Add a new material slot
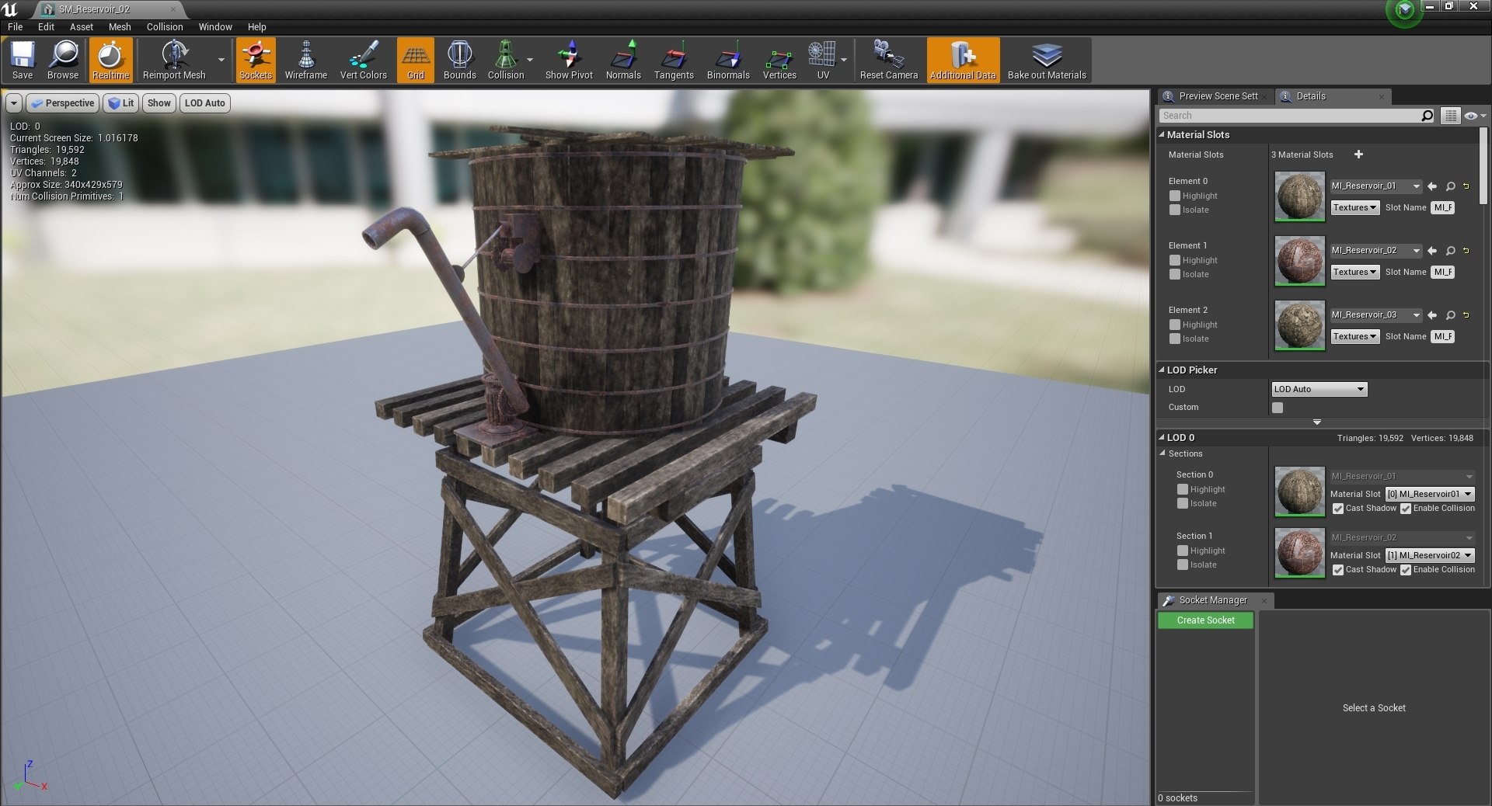 pos(1358,155)
